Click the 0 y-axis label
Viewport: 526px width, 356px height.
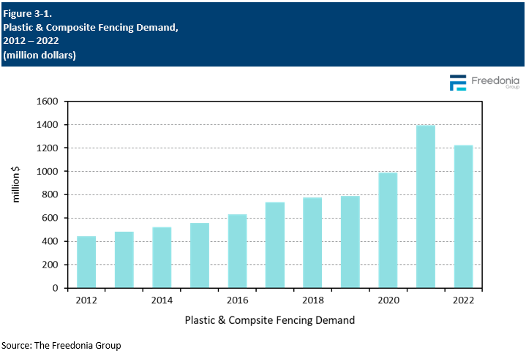pos(56,288)
